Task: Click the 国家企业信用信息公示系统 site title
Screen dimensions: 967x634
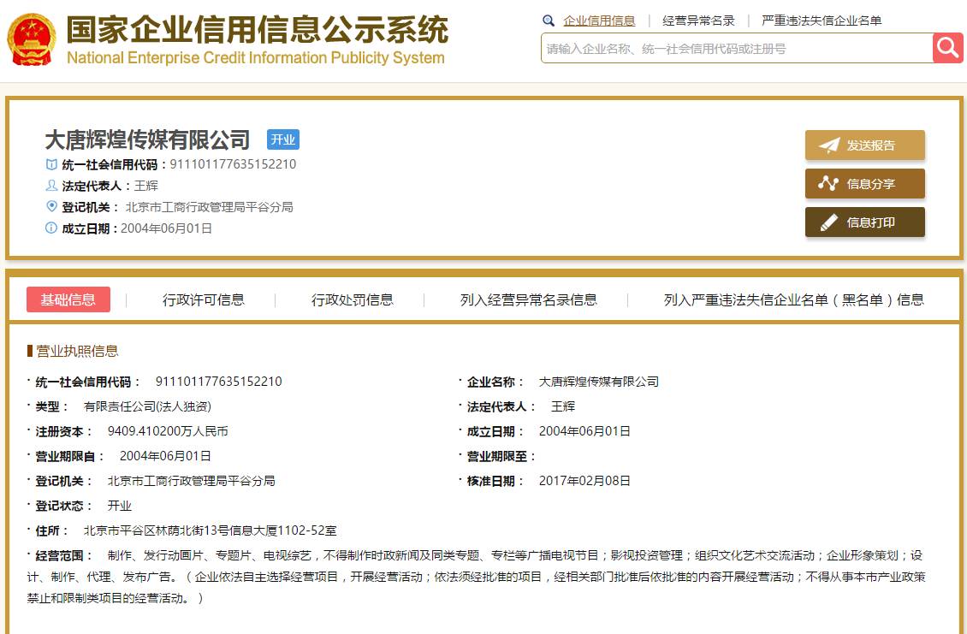Action: (x=258, y=29)
